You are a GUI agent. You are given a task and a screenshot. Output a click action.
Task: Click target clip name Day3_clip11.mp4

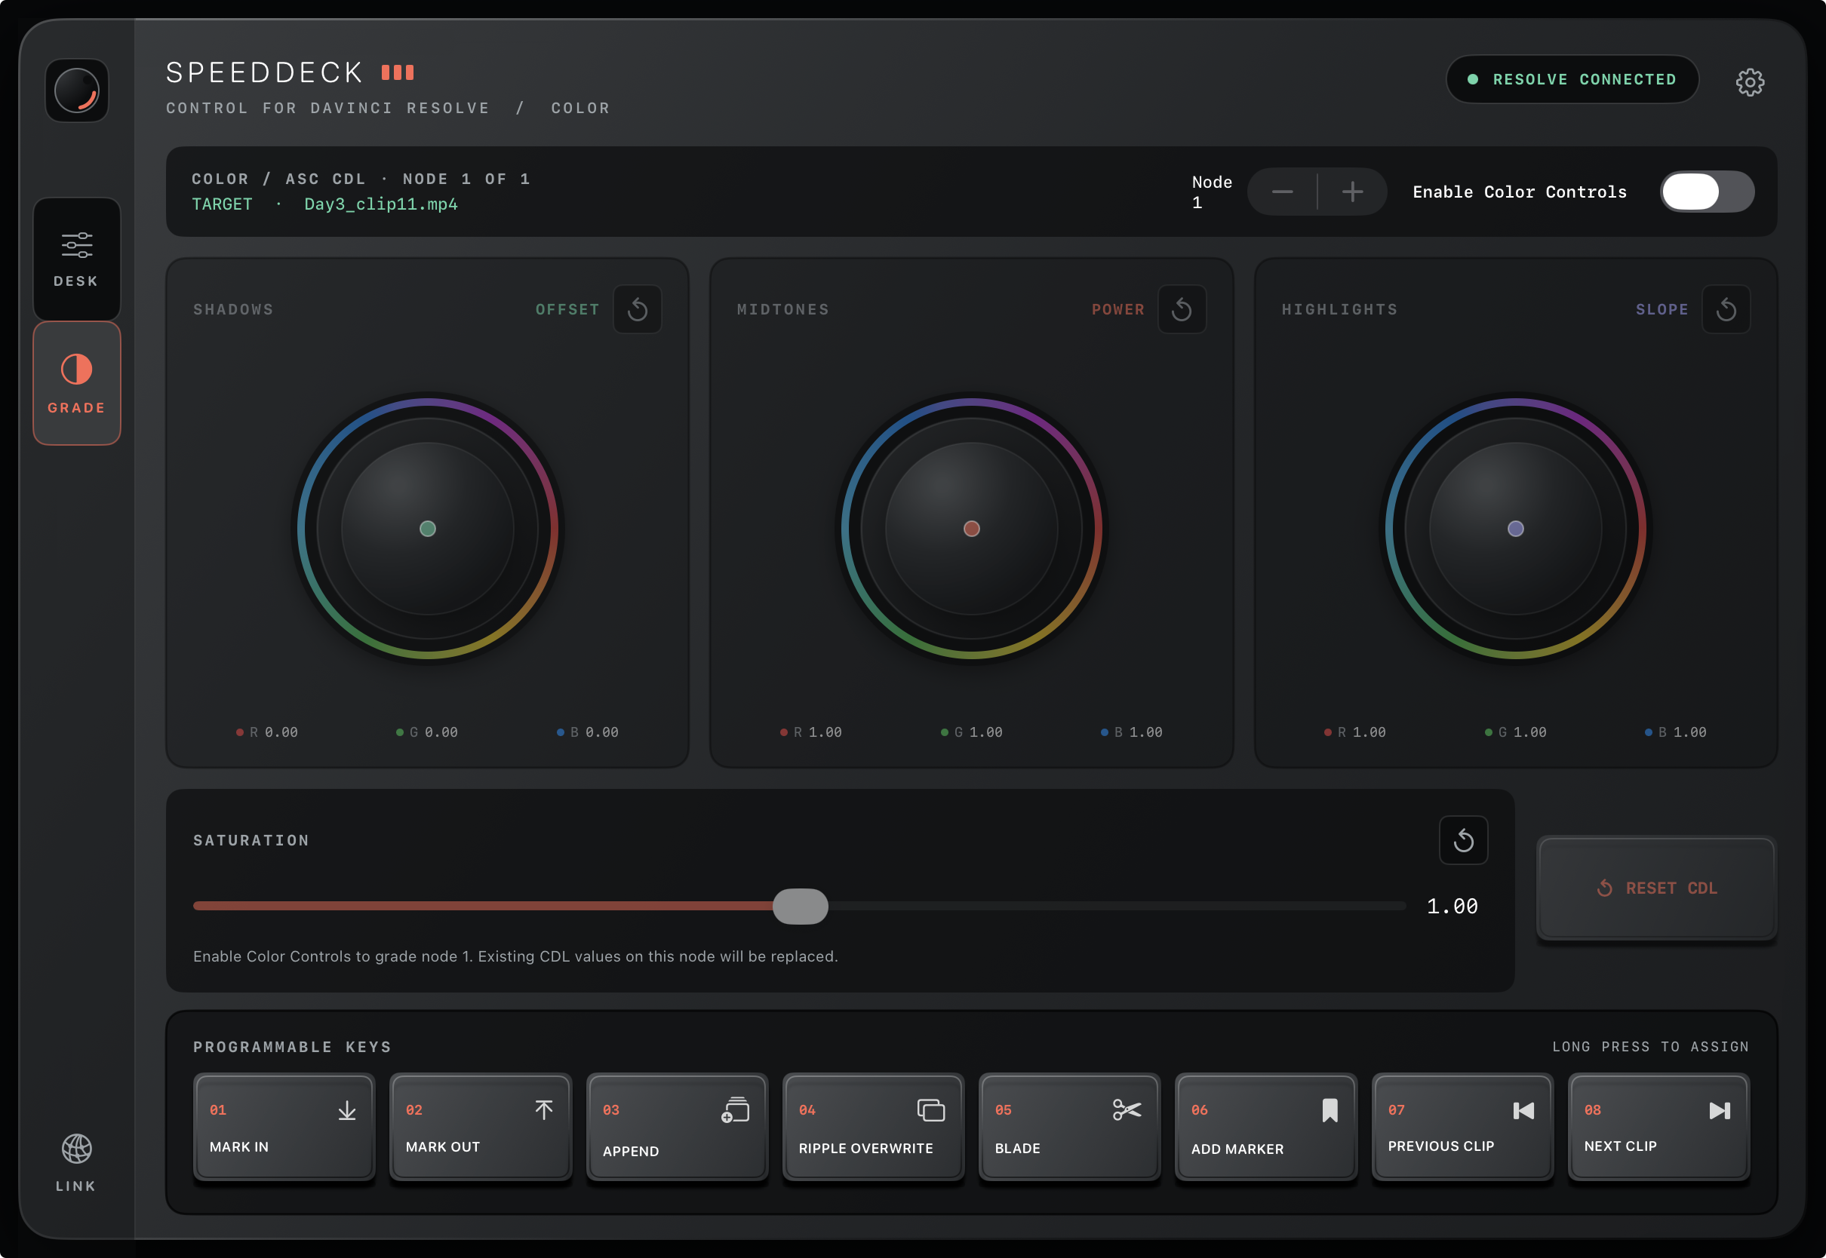coord(381,204)
